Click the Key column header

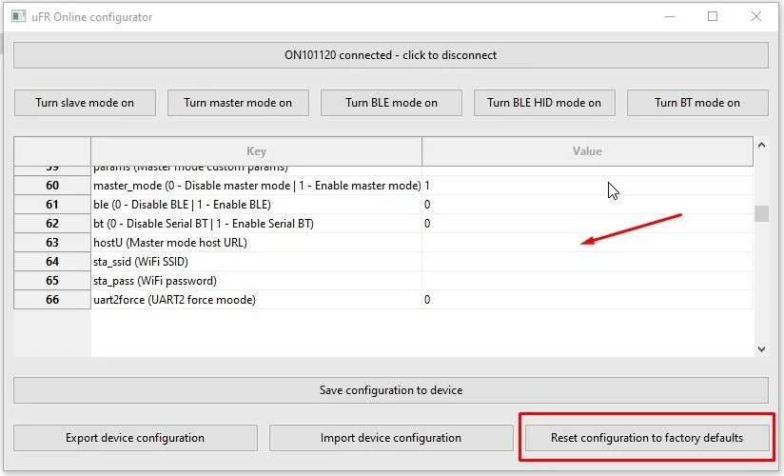[257, 151]
